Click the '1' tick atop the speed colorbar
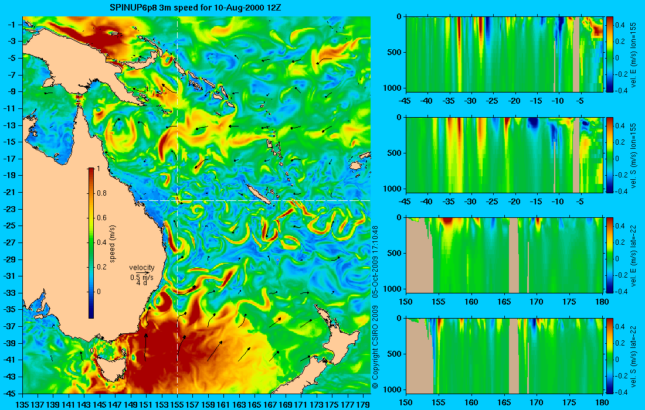The image size is (645, 410). coord(98,169)
